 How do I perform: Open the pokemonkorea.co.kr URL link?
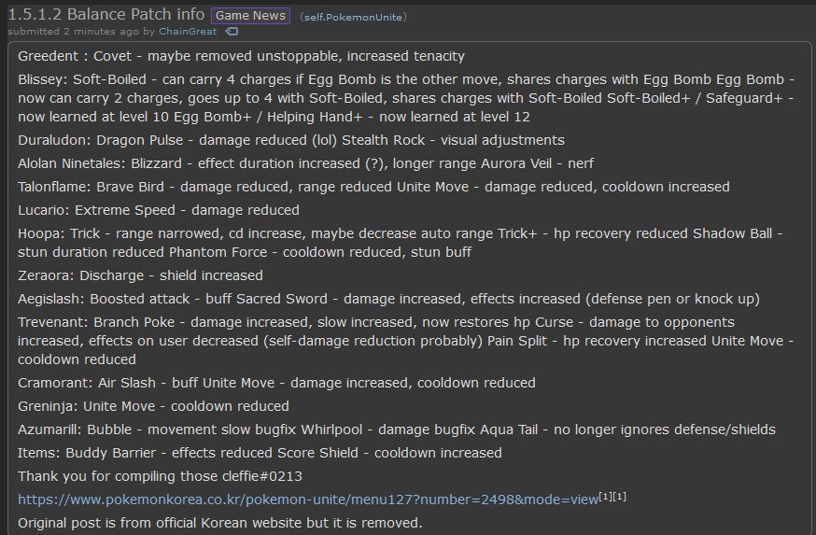click(x=308, y=500)
